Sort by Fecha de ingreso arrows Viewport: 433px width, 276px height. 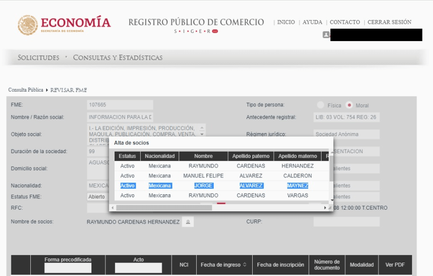click(244, 265)
